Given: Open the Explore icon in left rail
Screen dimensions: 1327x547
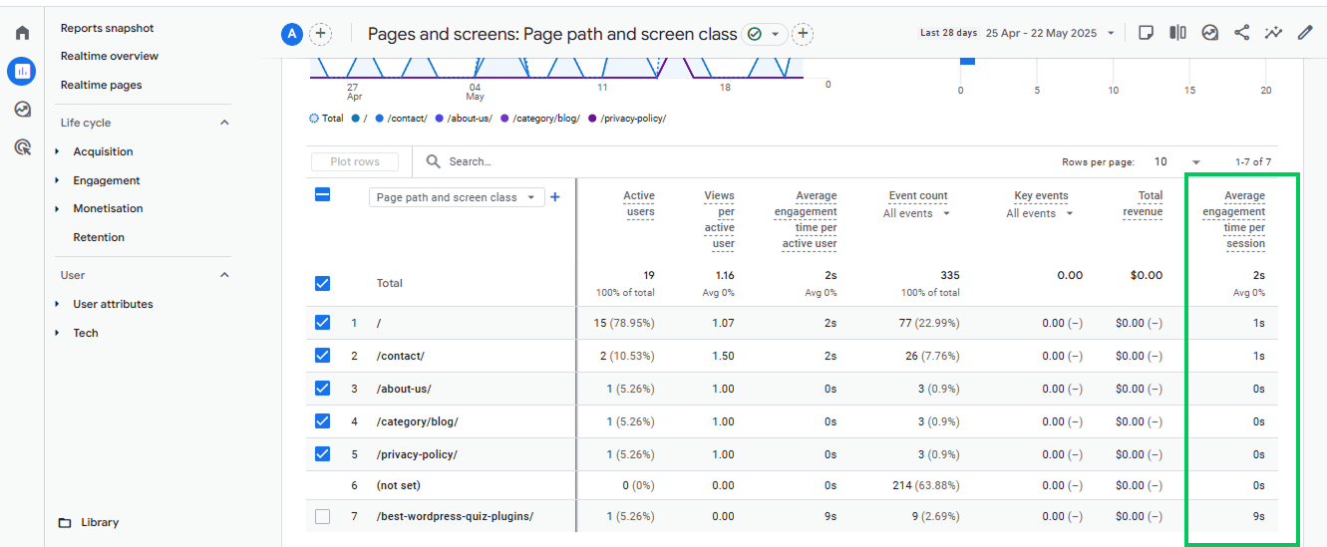Looking at the screenshot, I should tap(22, 110).
